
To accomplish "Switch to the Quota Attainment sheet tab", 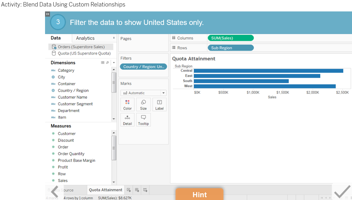I will 105,190.
